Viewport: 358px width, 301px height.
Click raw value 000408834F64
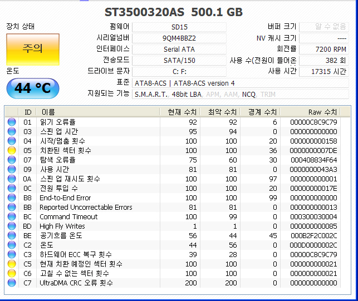[314, 160]
